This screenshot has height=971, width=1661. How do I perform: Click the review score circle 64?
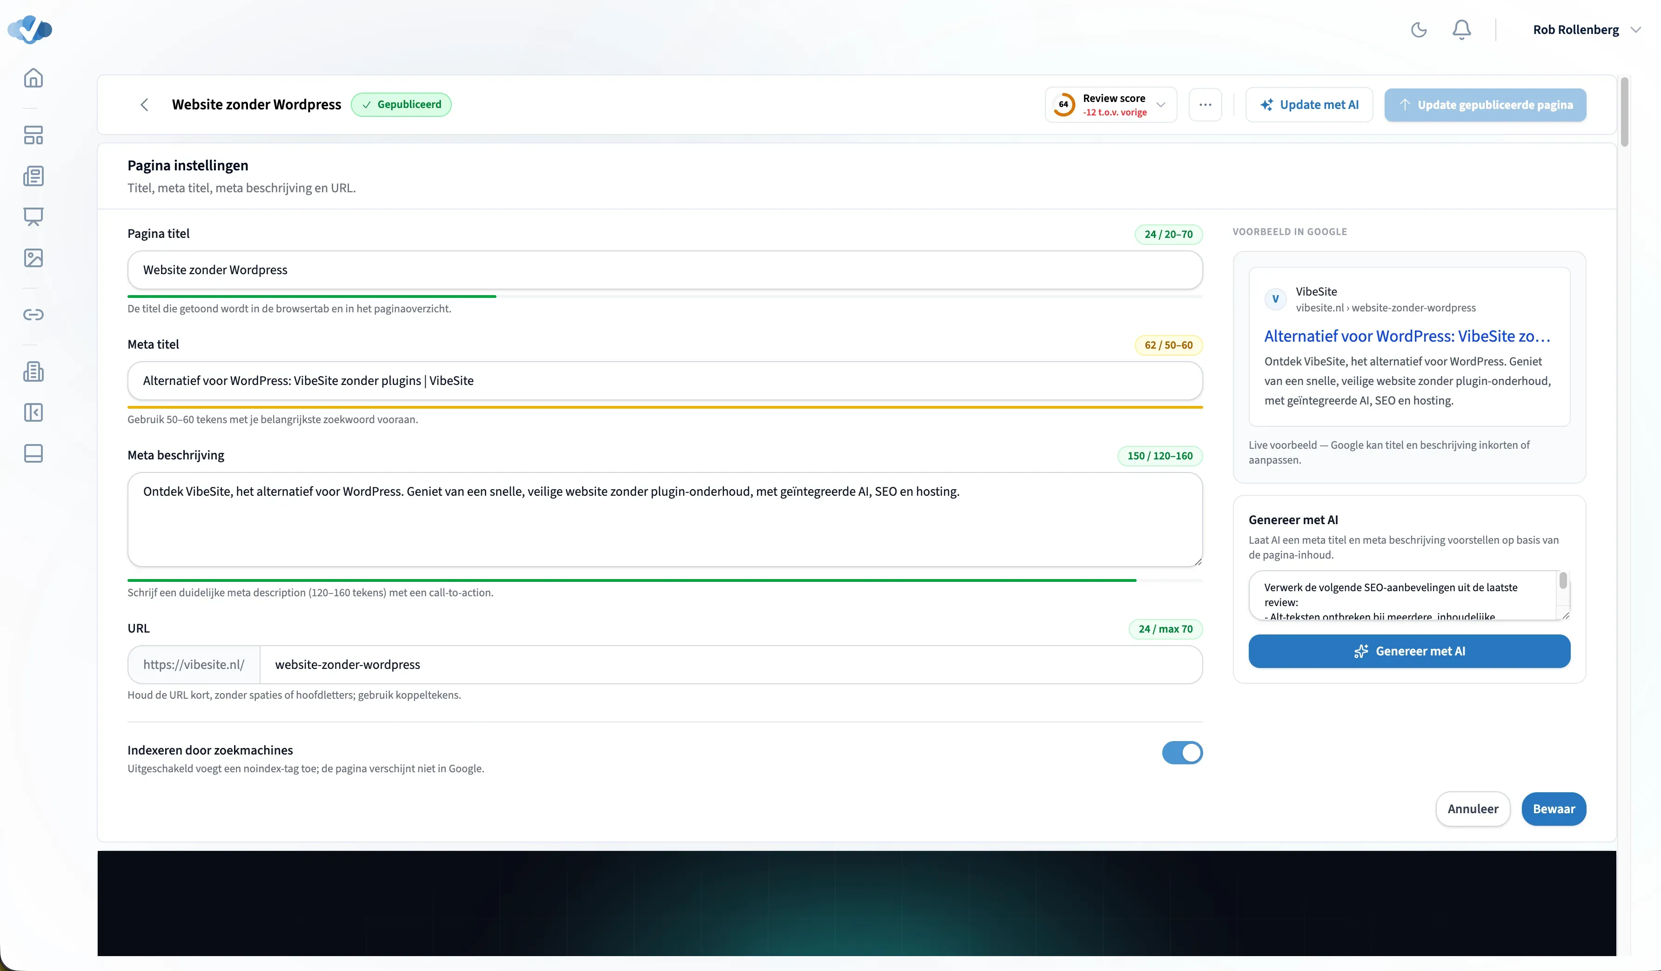[1064, 105]
